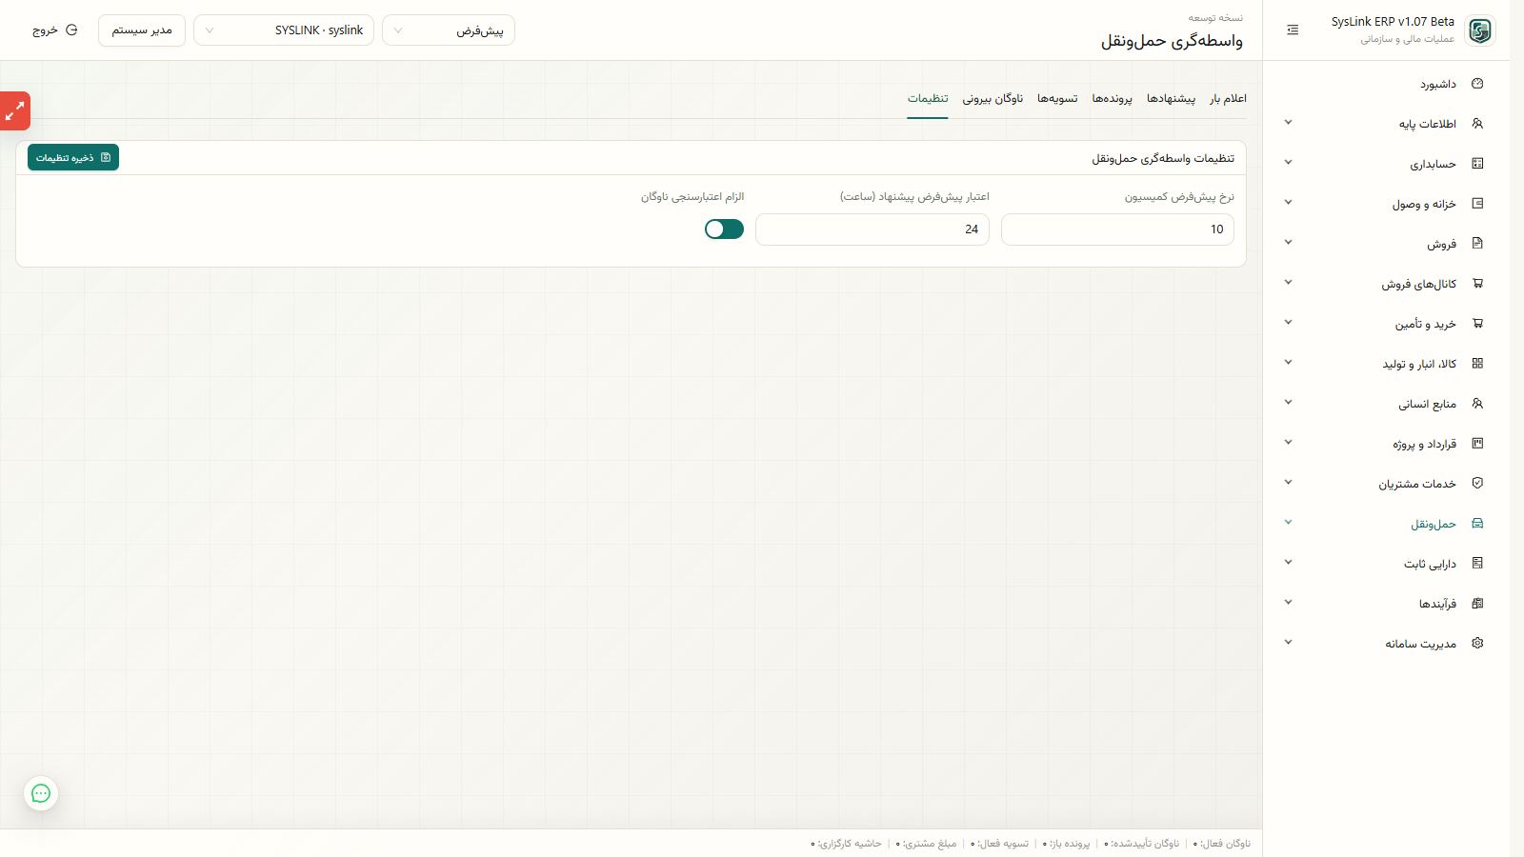Expand the قرارداد و پروژه chevron
This screenshot has width=1524, height=857.
tap(1288, 443)
